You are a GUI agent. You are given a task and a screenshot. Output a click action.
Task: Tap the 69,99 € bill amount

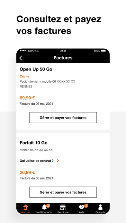(x=27, y=98)
